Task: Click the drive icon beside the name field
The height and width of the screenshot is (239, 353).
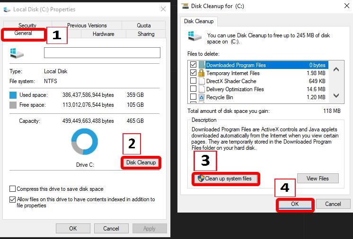Action: [17, 53]
